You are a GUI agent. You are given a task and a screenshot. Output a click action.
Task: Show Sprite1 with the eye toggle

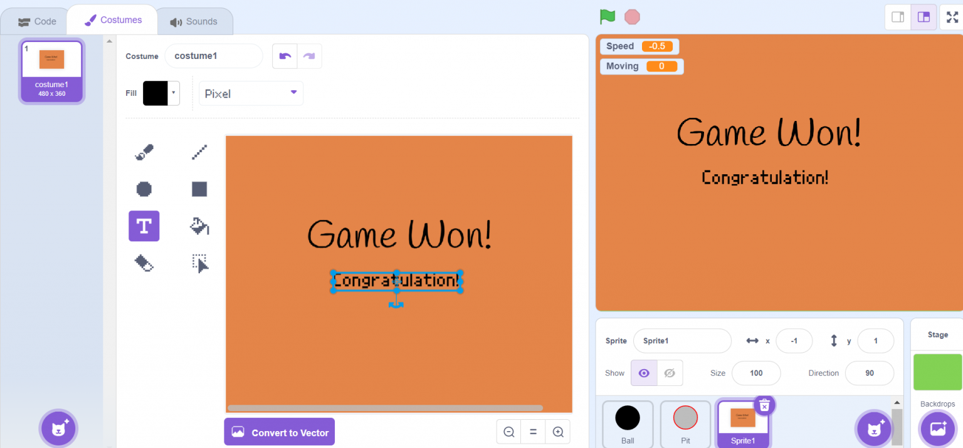point(643,373)
